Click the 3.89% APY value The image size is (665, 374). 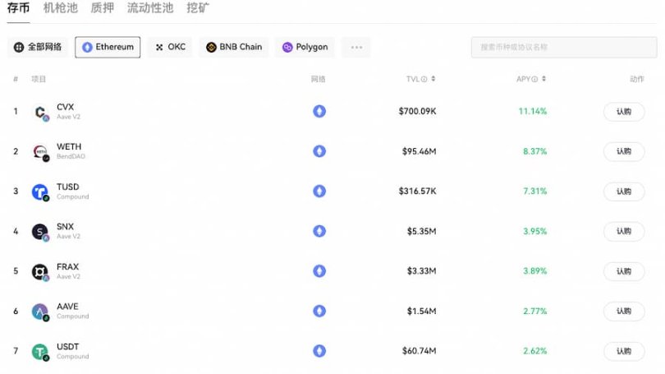point(534,271)
